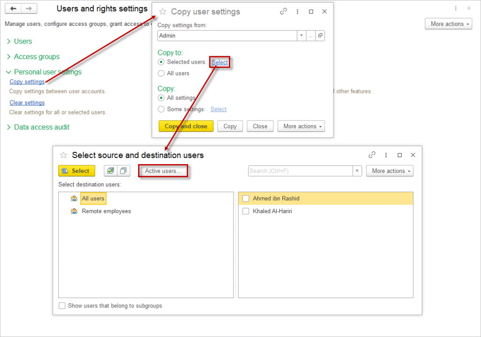Clear the search field with the x button
The image size is (481, 337).
coord(357,171)
